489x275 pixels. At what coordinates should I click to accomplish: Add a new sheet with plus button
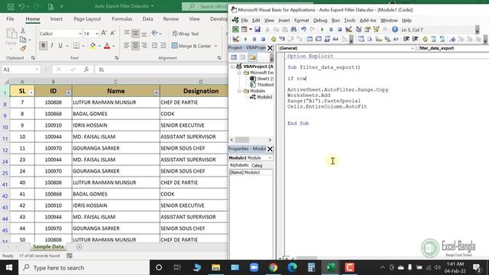click(x=79, y=247)
